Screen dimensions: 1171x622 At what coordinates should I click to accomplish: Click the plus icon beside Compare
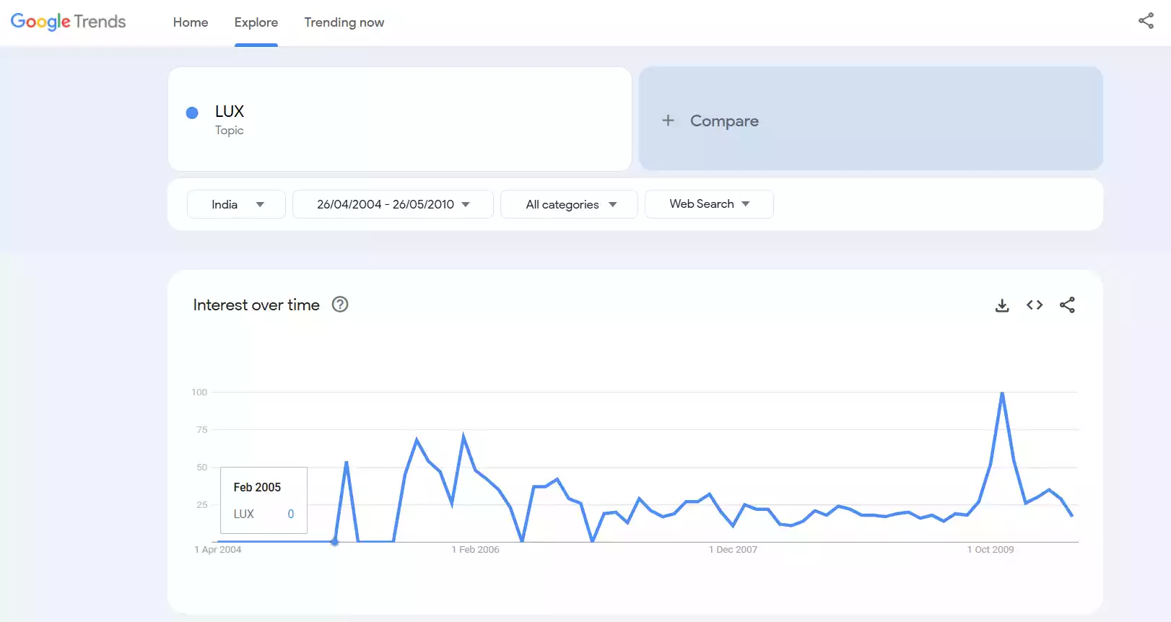pos(669,121)
